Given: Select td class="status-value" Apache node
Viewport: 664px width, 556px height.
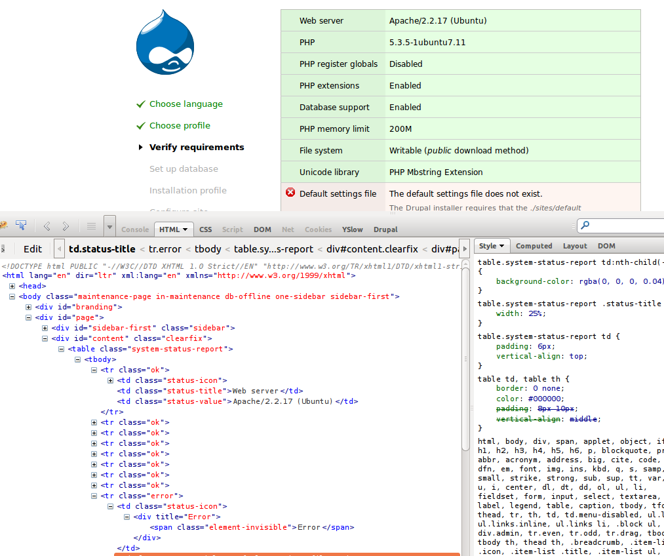Looking at the screenshot, I should [x=237, y=401].
